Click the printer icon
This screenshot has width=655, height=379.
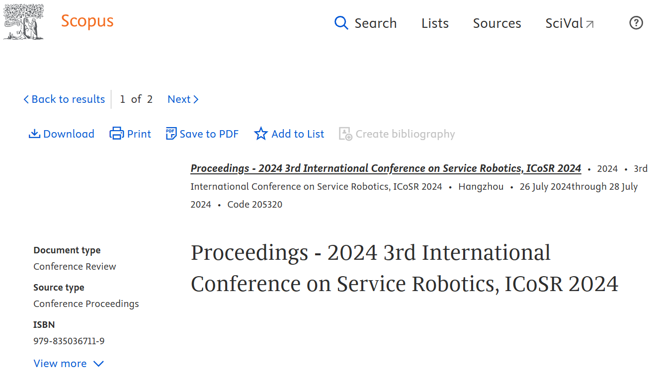point(116,134)
